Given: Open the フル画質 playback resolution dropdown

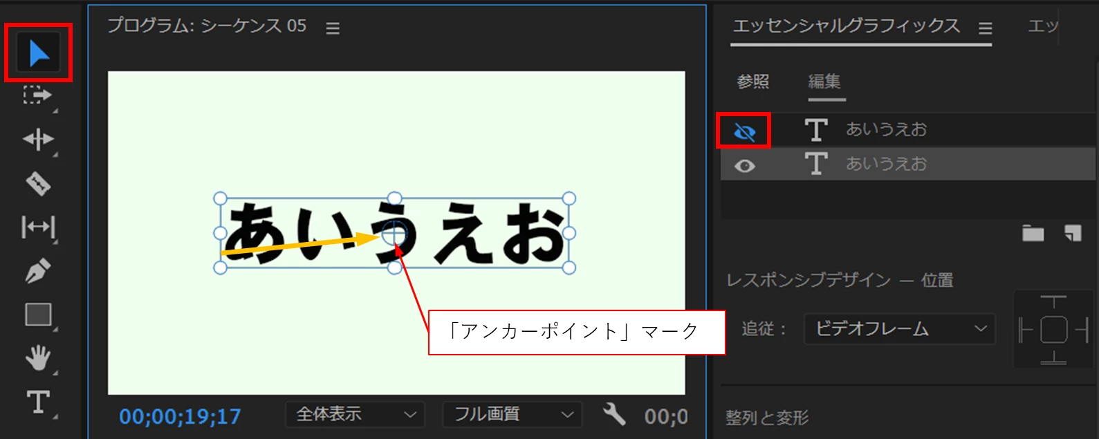Looking at the screenshot, I should click(512, 414).
